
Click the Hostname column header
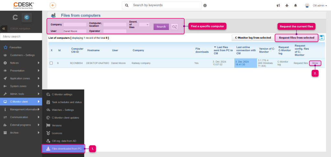pyautogui.click(x=93, y=50)
